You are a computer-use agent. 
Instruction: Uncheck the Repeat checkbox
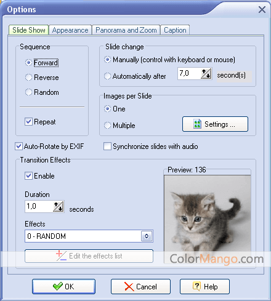[28, 122]
